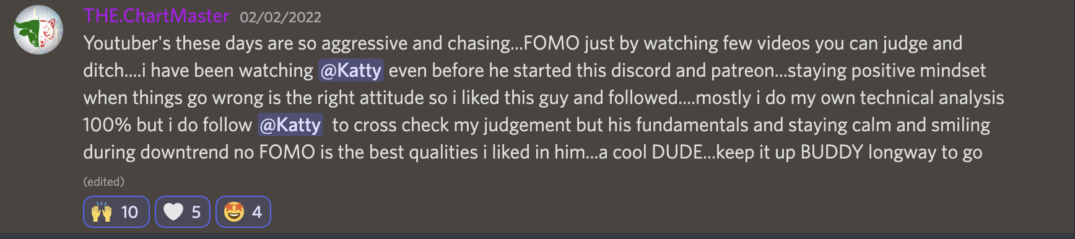Click the white heart emoji icon
Viewport: 1075px width, 239px height.
point(173,212)
